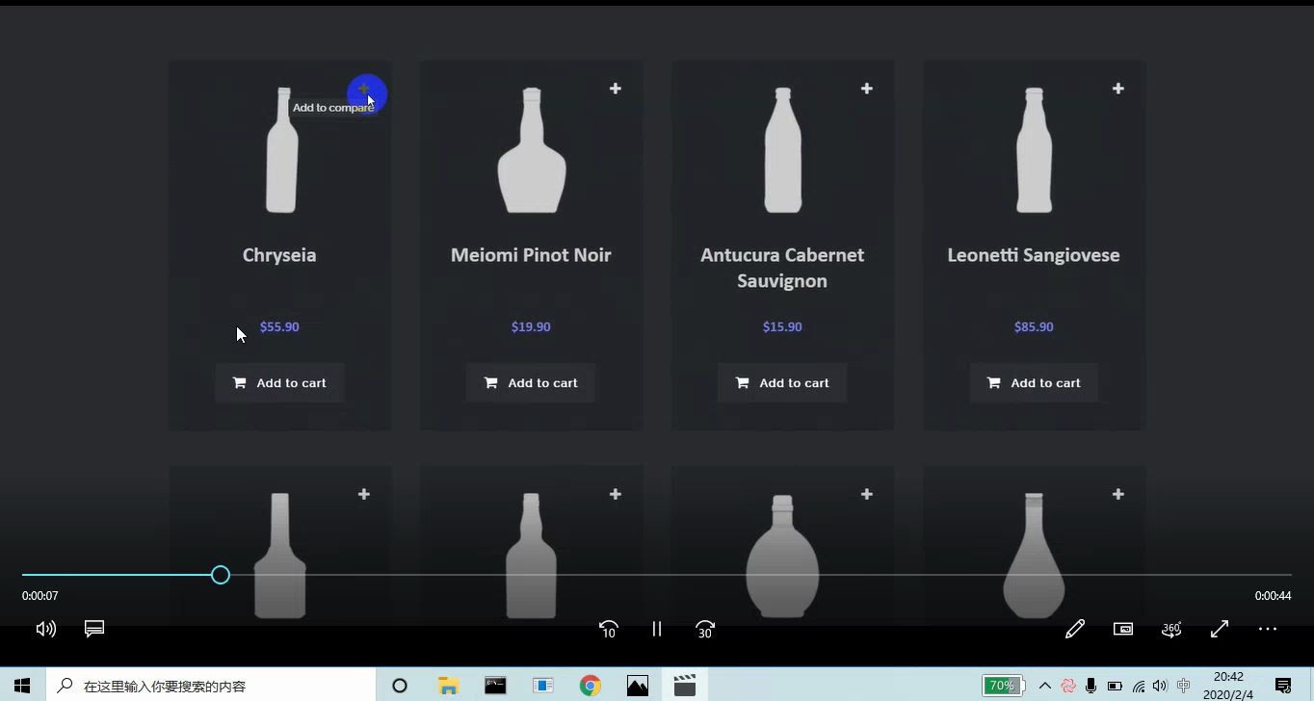
Task: Show hidden system tray icons
Action: tap(1045, 686)
